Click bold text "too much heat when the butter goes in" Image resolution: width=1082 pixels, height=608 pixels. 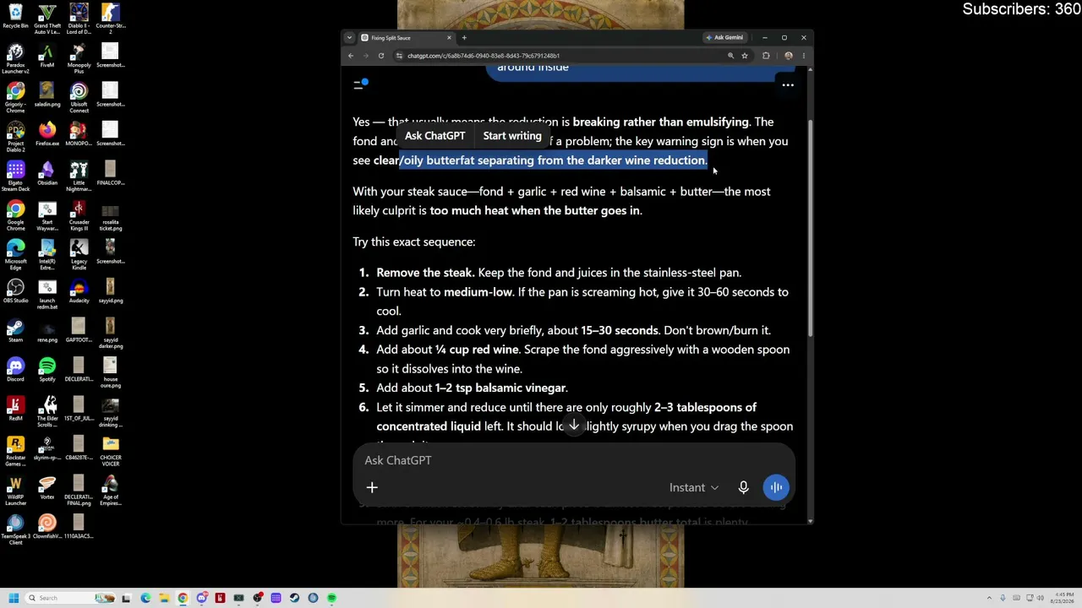[x=535, y=211]
